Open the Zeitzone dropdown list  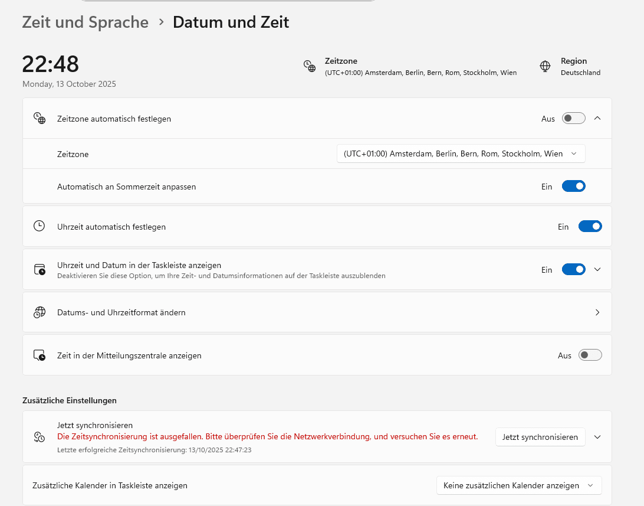point(461,154)
